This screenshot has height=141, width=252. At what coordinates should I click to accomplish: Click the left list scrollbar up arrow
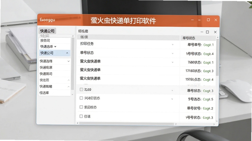click(x=73, y=36)
